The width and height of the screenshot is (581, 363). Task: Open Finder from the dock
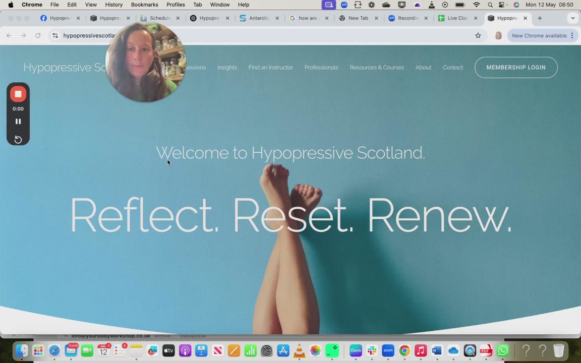[x=22, y=350]
